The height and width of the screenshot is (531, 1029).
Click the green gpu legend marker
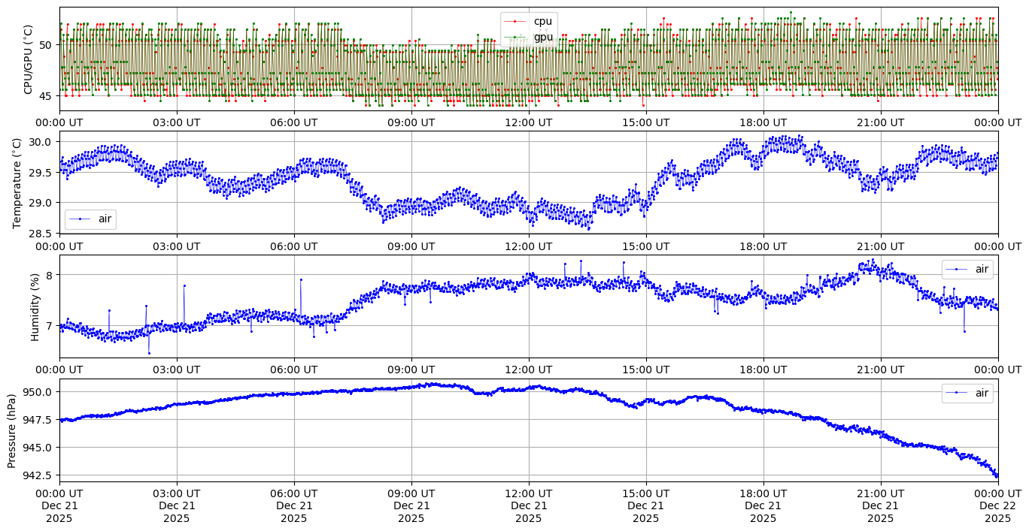(x=516, y=37)
